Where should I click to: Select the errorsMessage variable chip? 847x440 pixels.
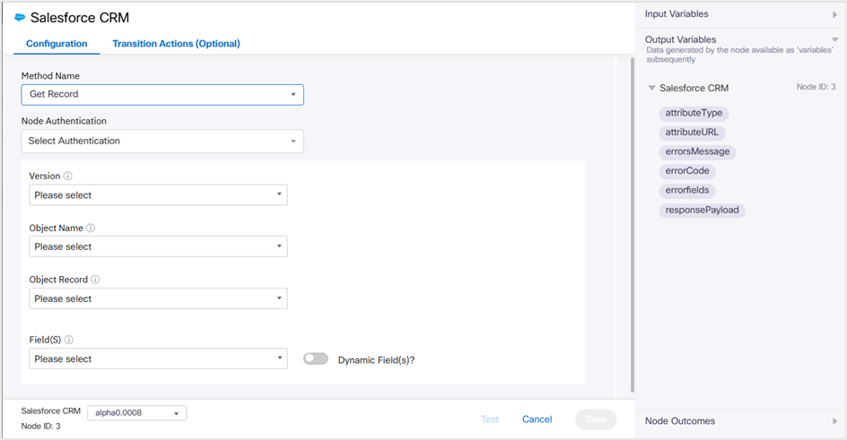697,152
